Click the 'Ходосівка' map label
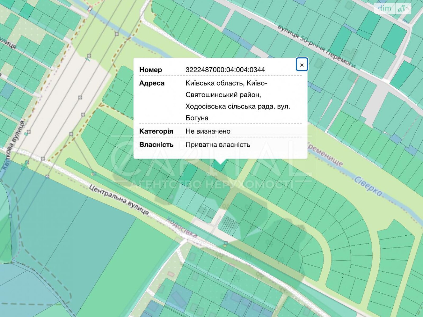The width and height of the screenshot is (423, 317). click(181, 227)
